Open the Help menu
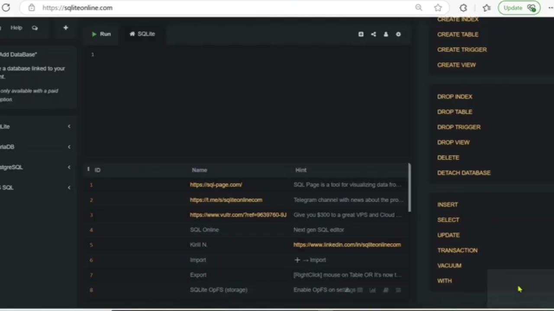 coord(16,28)
